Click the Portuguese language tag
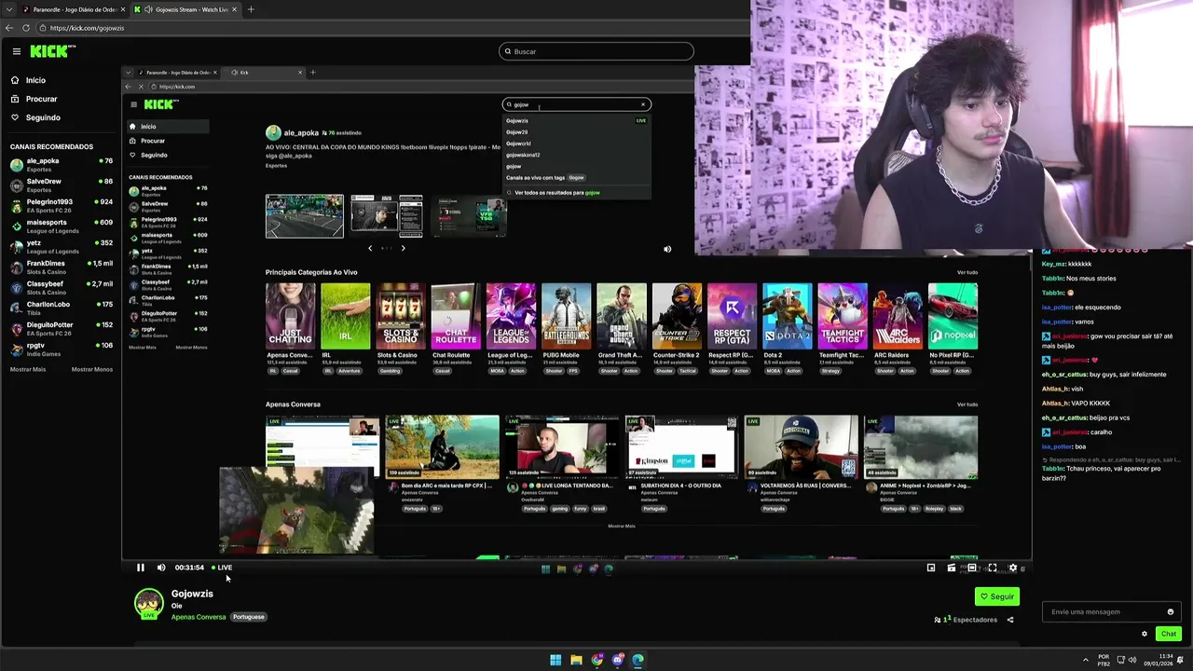Viewport: 1193px width, 671px height. (249, 617)
